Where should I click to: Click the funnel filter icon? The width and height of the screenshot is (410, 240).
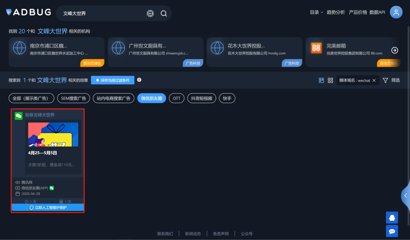click(385, 80)
